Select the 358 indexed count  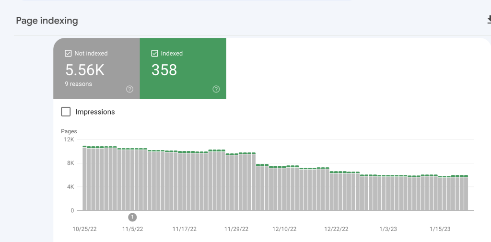pyautogui.click(x=164, y=70)
